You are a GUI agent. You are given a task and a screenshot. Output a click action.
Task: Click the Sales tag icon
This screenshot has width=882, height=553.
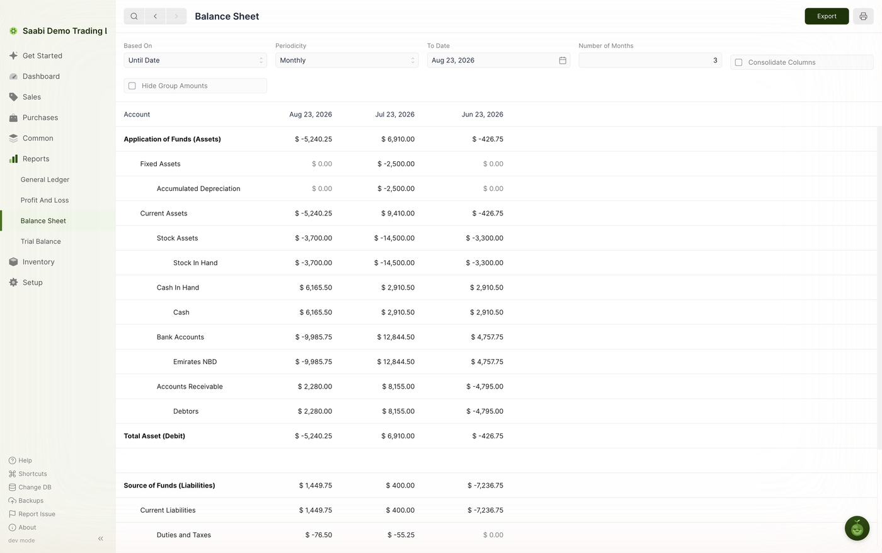13,97
